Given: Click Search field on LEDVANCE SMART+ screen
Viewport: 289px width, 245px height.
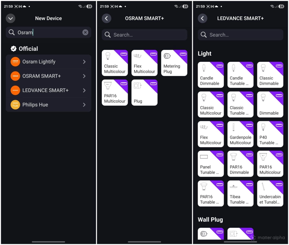Looking at the screenshot, I should click(240, 35).
